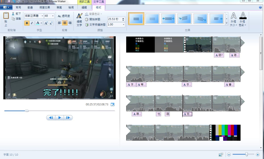Image resolution: width=264 pixels, height=159 pixels.
Task: Increase font size with the larger A icon
Action: point(46,23)
